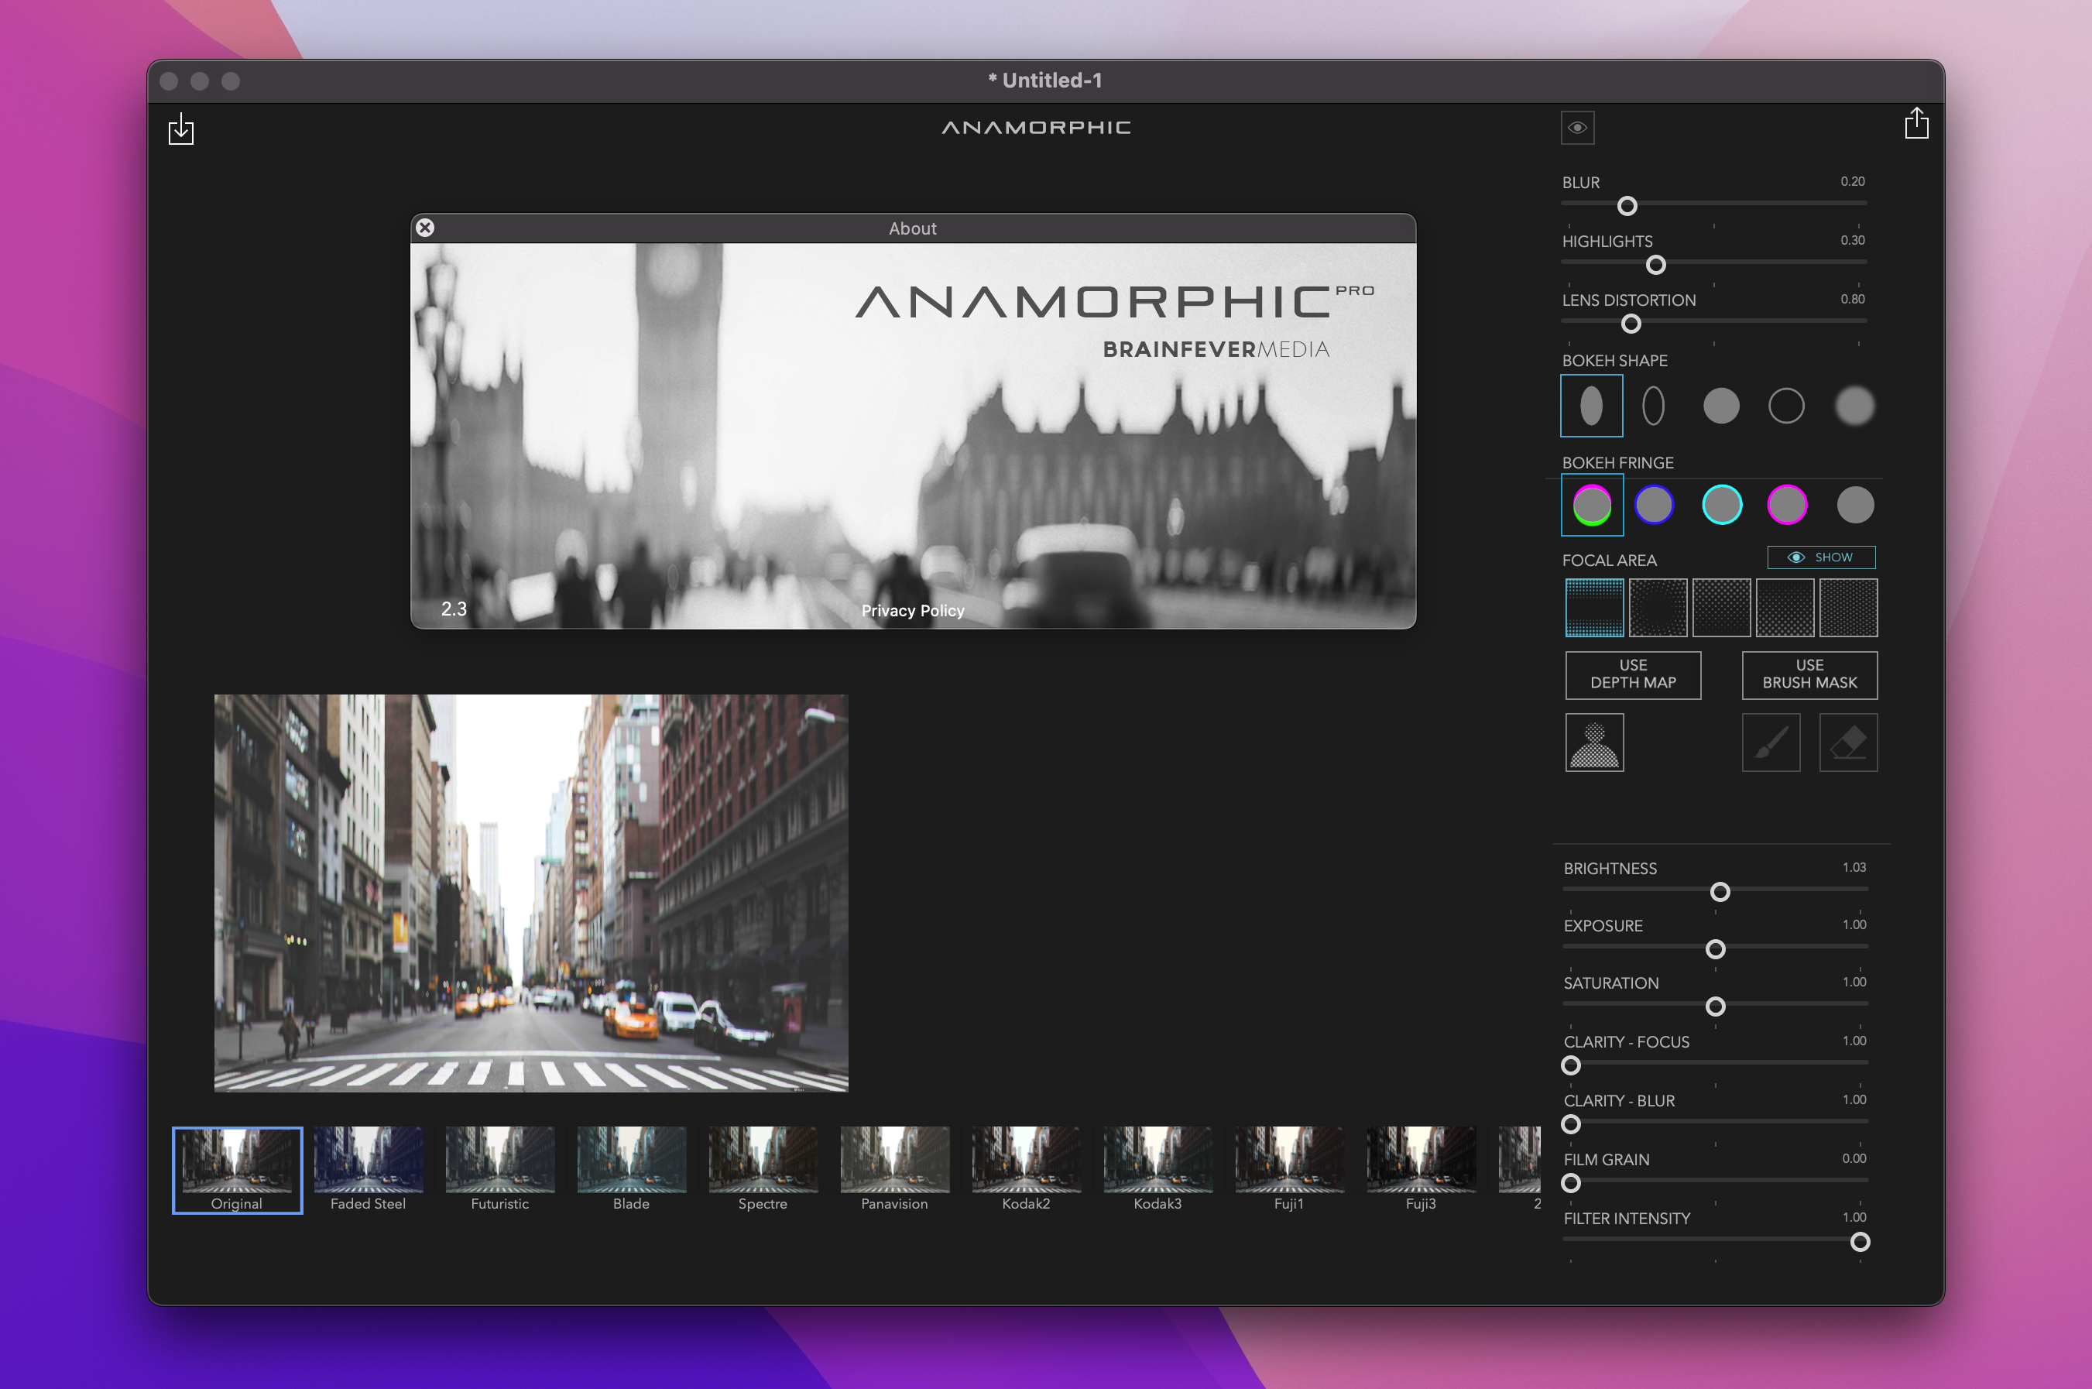
Task: Open the Privacy Policy link
Action: 912,610
